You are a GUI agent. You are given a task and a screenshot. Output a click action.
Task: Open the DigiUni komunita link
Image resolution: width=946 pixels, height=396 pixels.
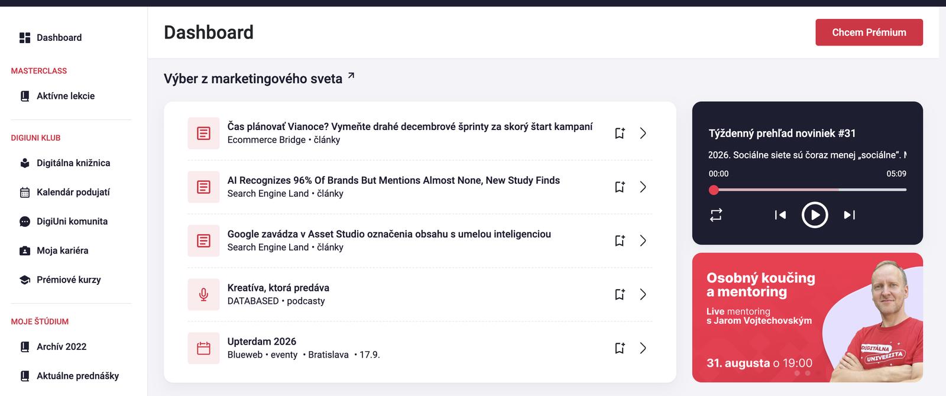pos(72,221)
